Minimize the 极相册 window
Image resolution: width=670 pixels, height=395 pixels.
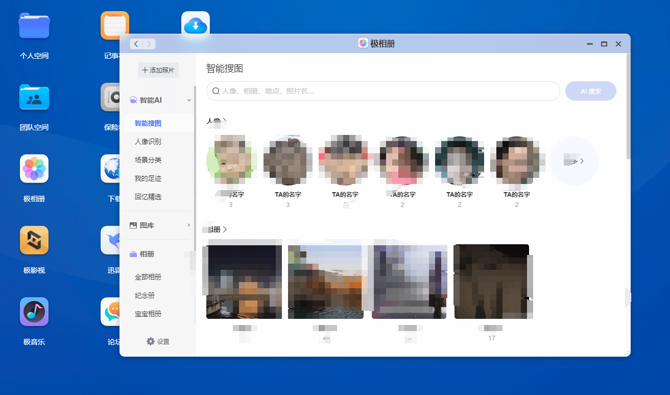[590, 44]
